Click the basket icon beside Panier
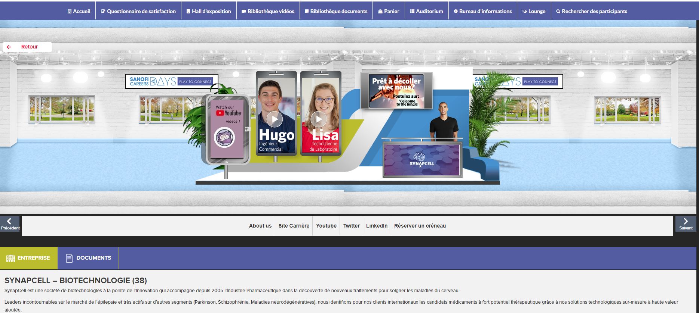The height and width of the screenshot is (313, 699). (x=380, y=11)
